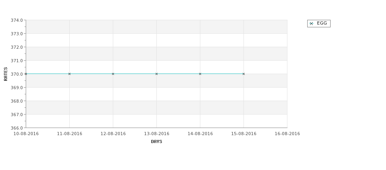This screenshot has width=386, height=170.
Task: Click the 370.0 y-axis label
Action: tap(17, 74)
